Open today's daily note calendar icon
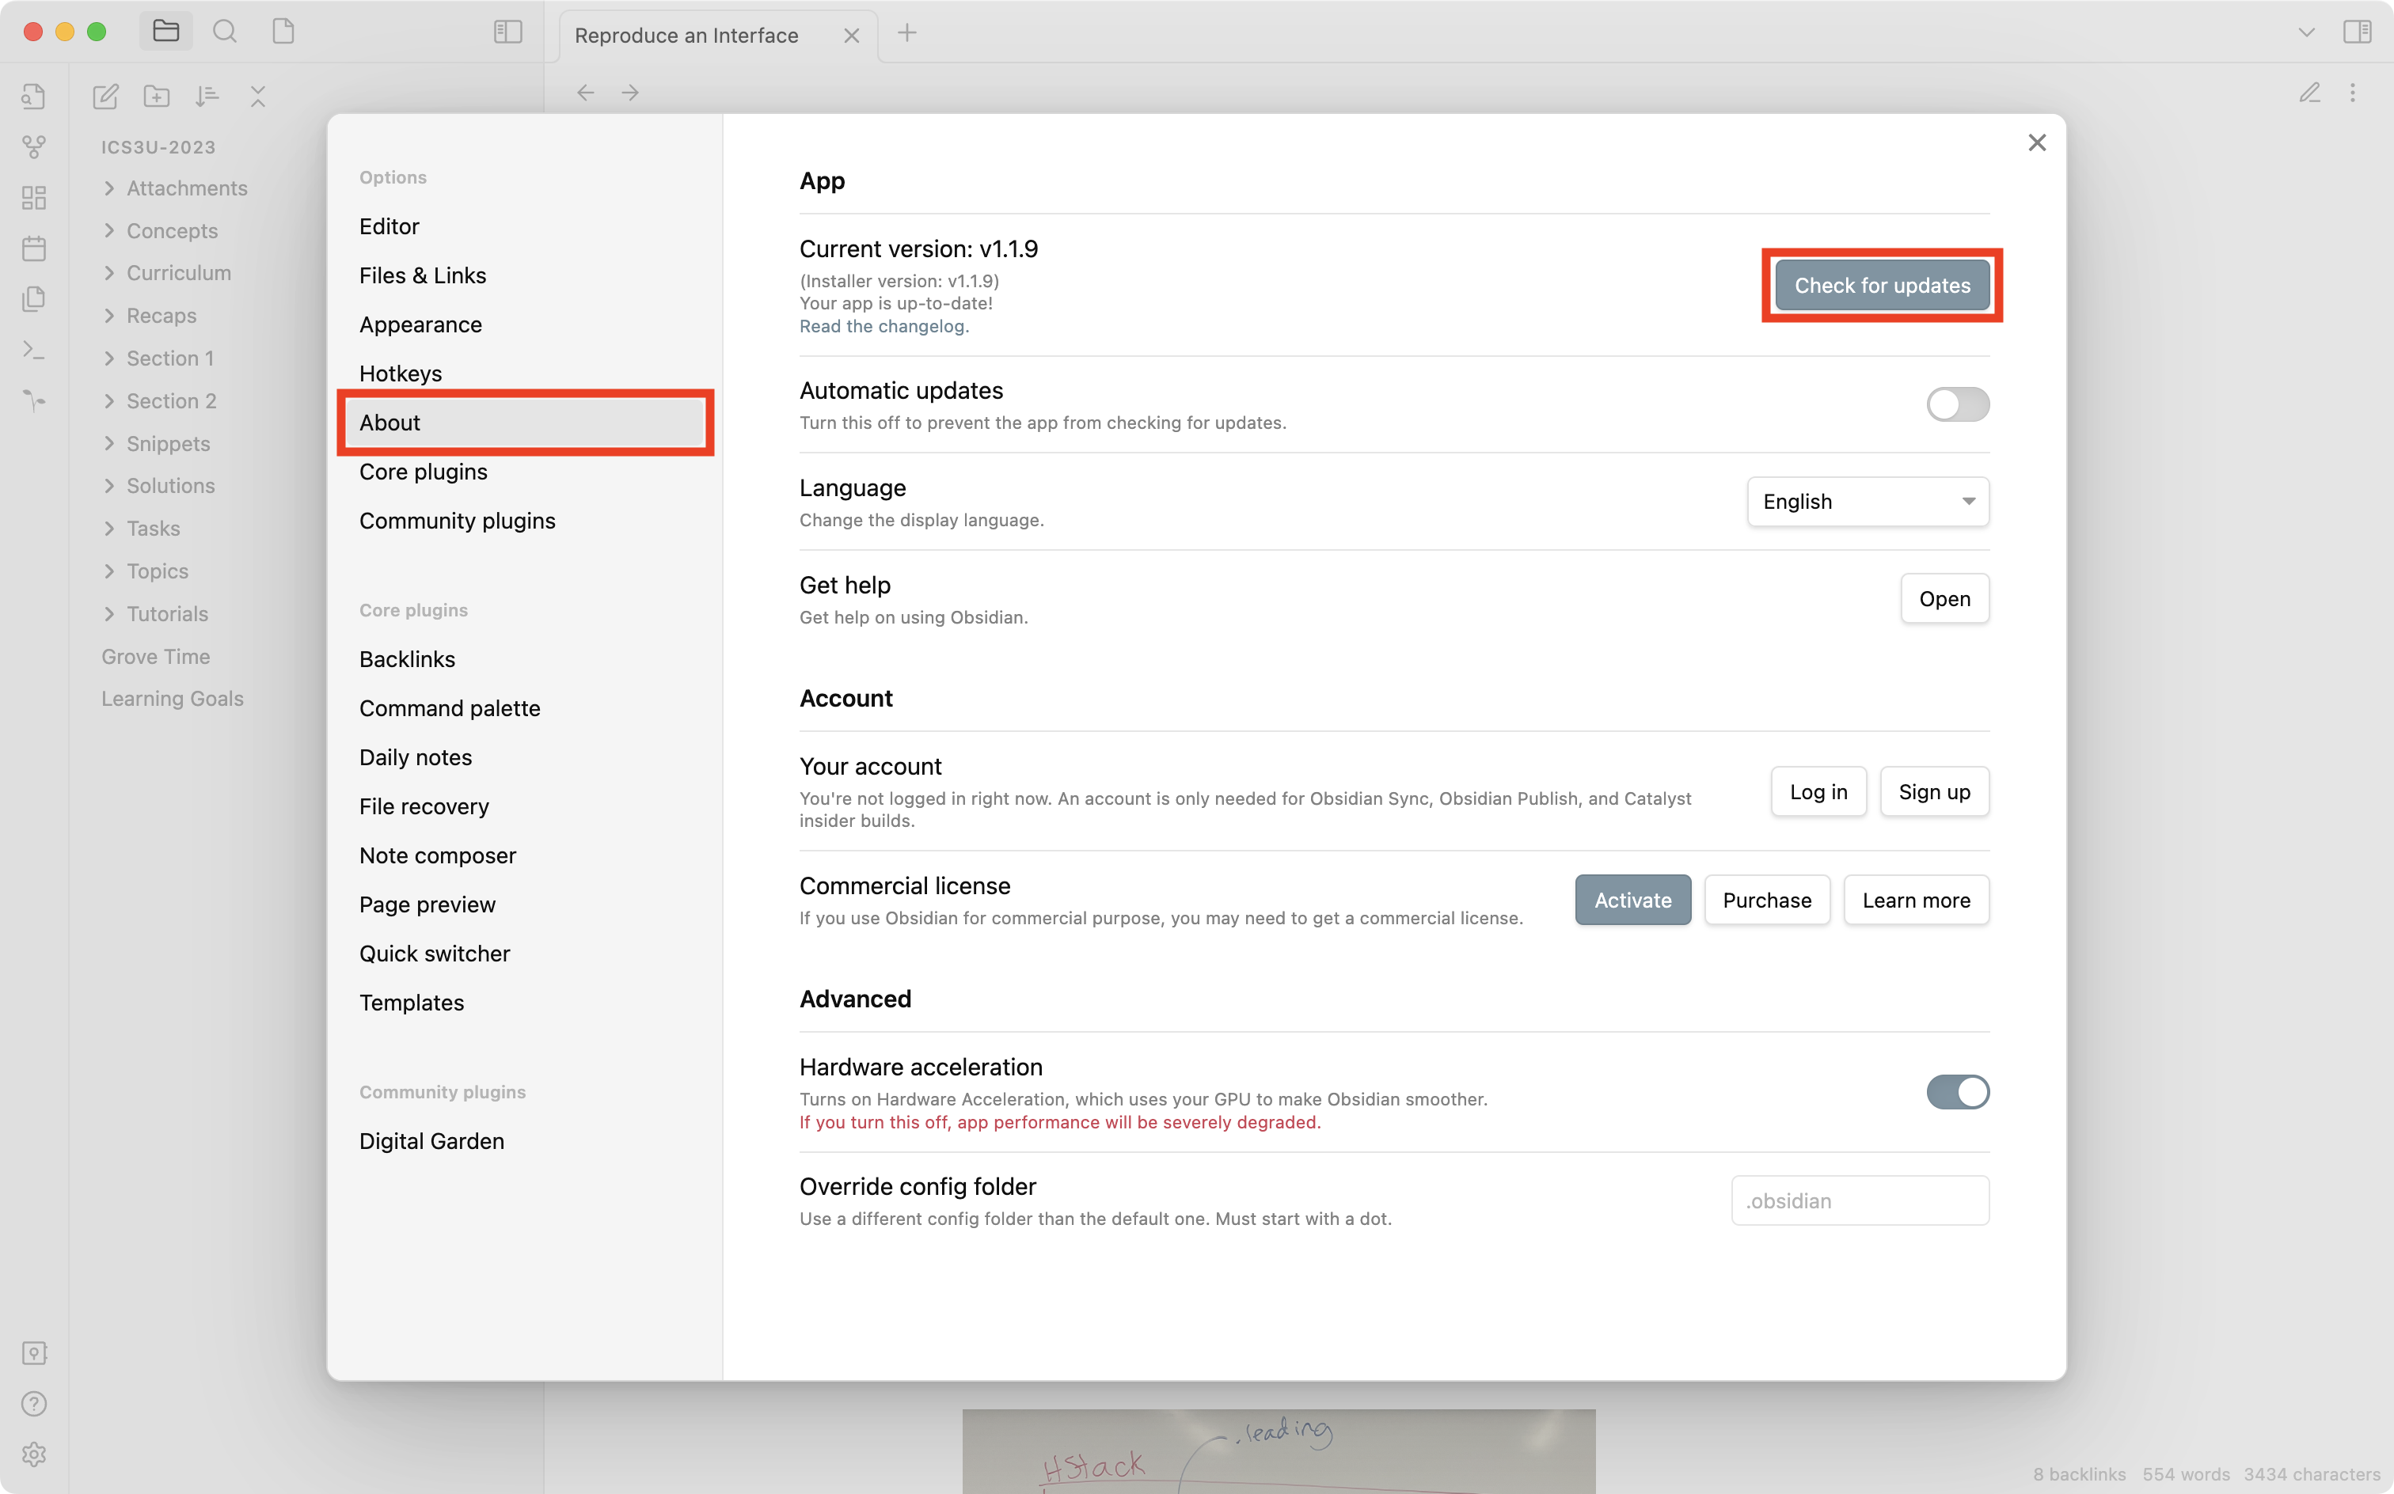 click(33, 248)
